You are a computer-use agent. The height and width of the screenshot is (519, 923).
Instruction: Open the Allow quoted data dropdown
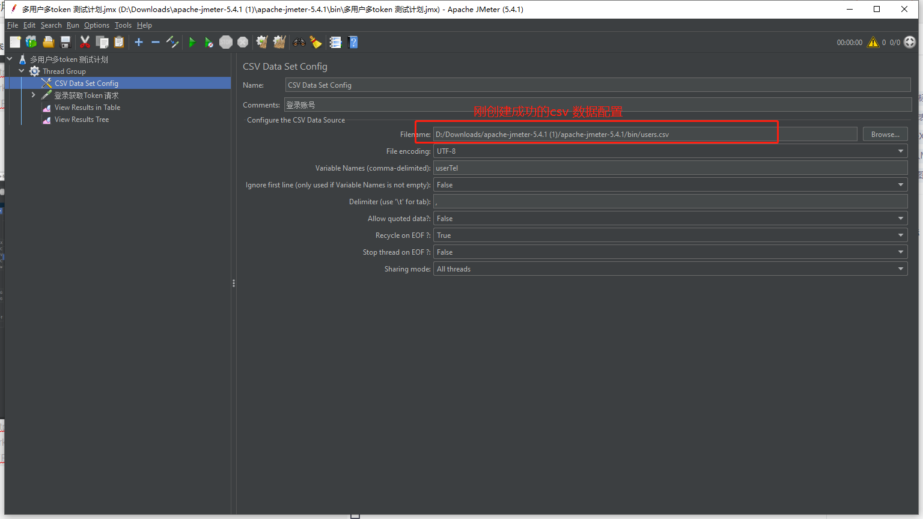tap(670, 219)
